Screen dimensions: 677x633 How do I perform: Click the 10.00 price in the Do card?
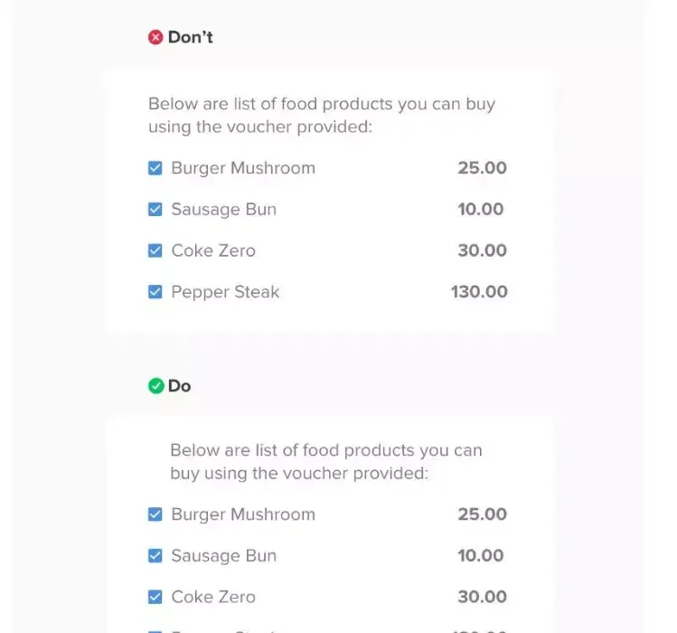tap(480, 556)
